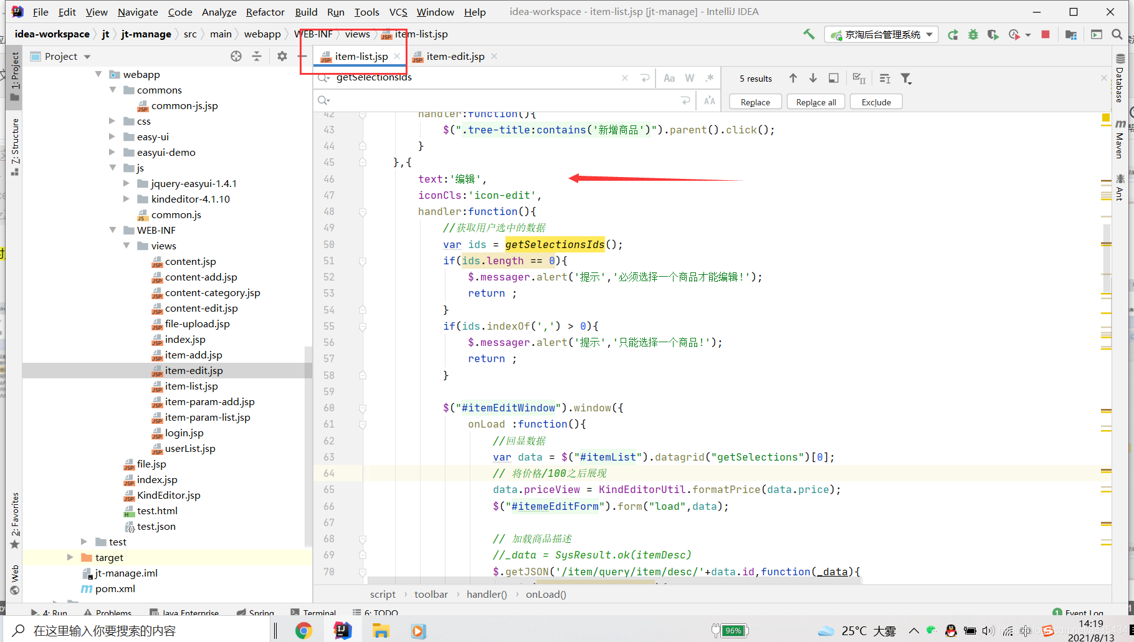Run with Coverage icon
1134x642 pixels.
[993, 34]
